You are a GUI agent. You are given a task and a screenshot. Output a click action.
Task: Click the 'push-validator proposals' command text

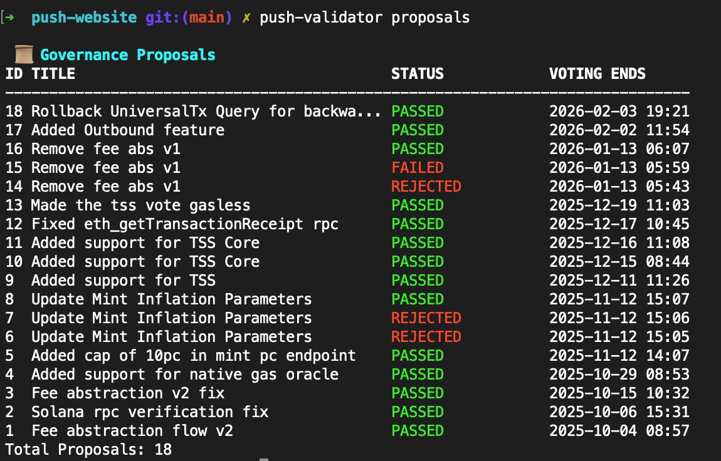pos(365,18)
